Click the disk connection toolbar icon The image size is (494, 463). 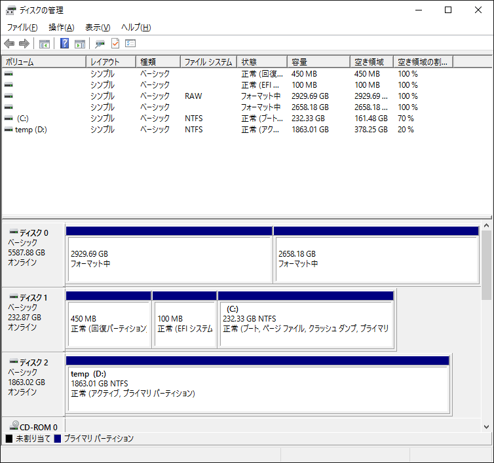point(100,44)
